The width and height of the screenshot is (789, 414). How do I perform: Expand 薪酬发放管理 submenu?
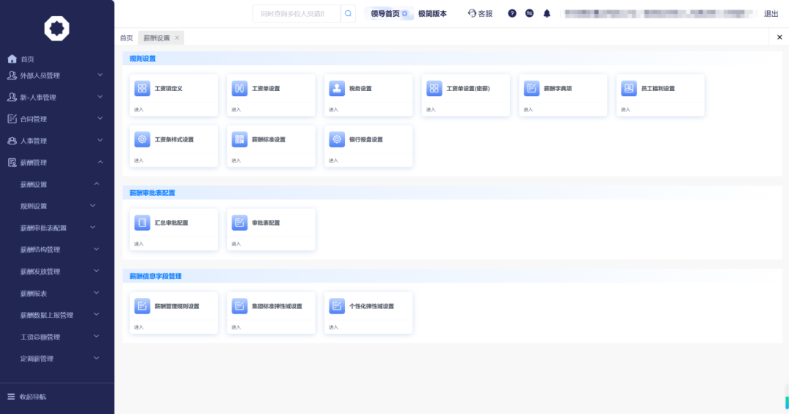(40, 271)
